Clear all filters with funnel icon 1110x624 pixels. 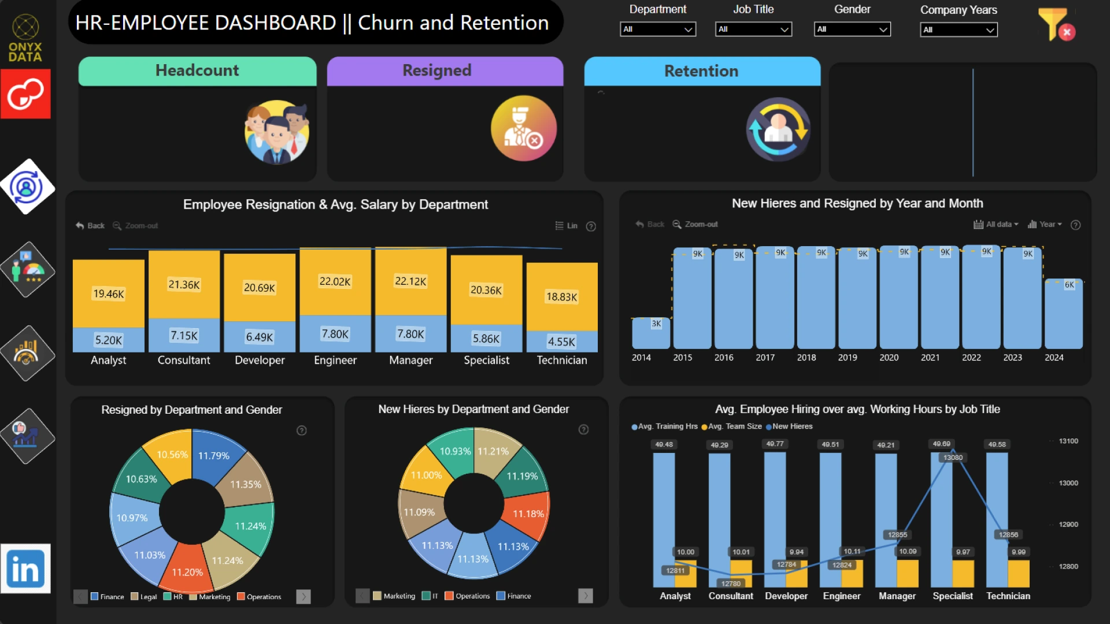click(1056, 24)
